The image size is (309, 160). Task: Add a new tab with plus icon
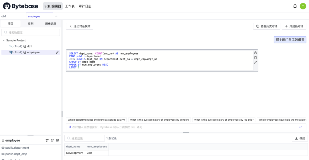pyautogui.click(x=56, y=16)
